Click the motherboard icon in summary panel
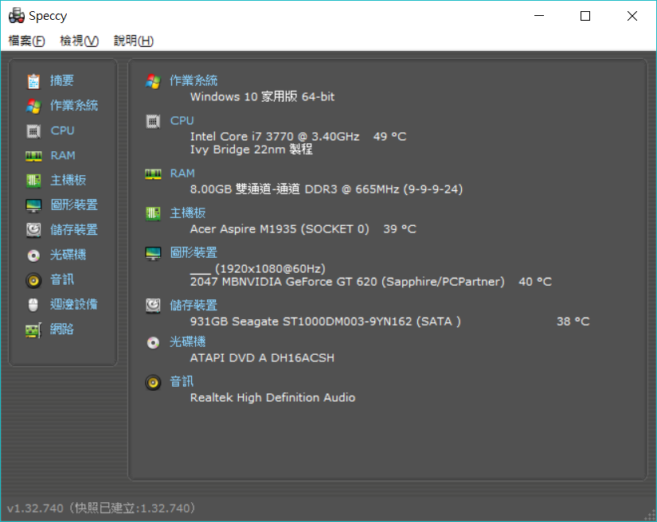 153,213
